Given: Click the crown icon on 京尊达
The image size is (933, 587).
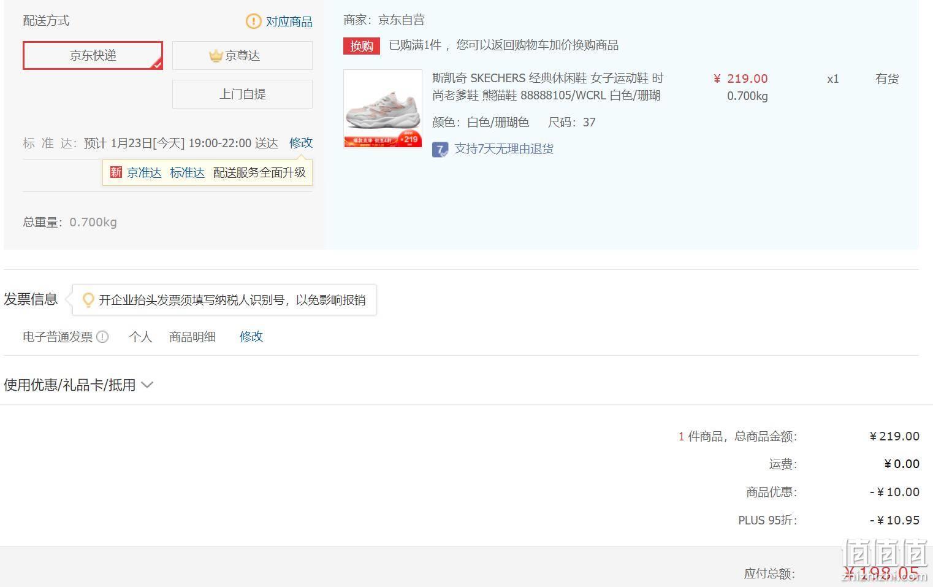Looking at the screenshot, I should tap(215, 56).
